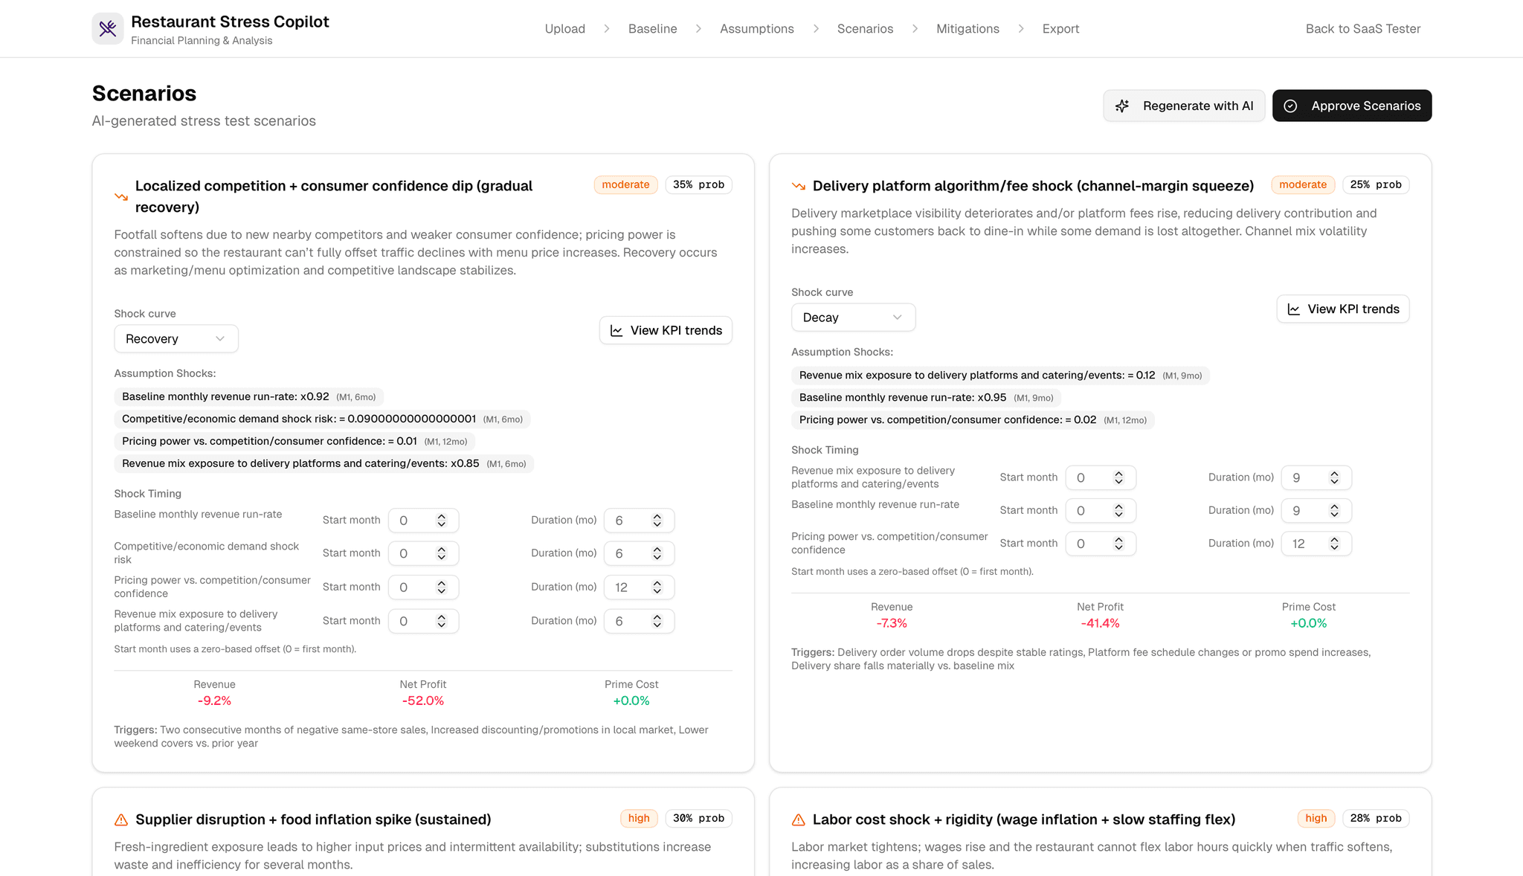Click the sparkle icon on Regenerate with AI

[x=1122, y=106]
